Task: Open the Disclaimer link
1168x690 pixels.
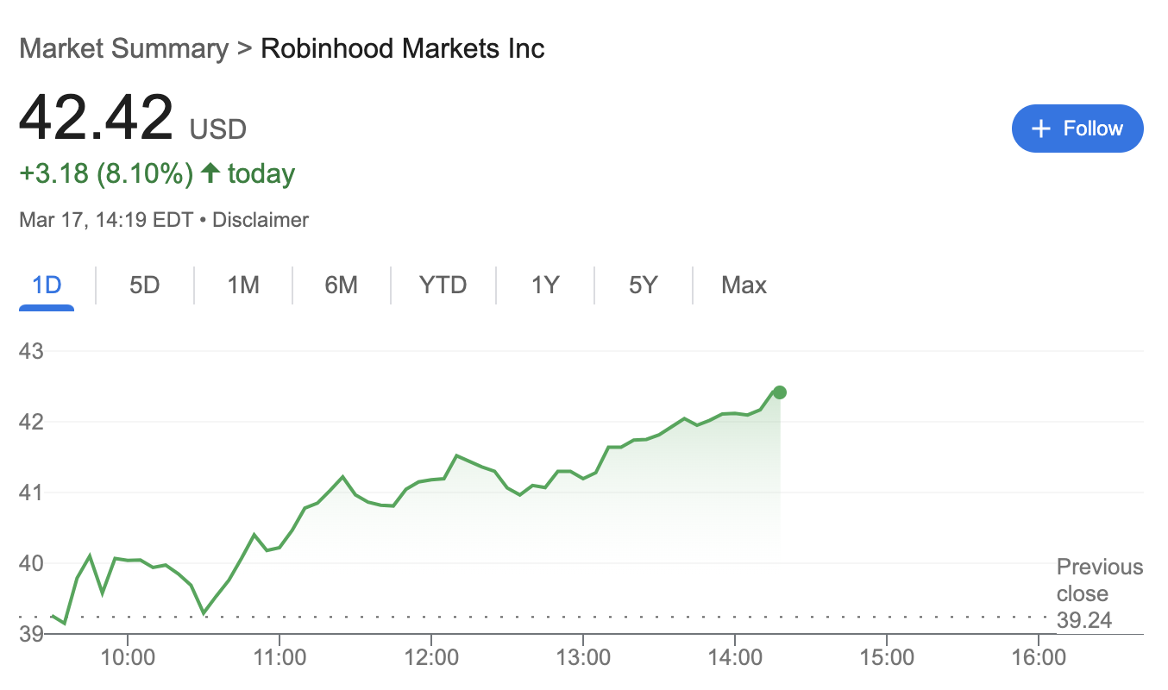Action: click(x=261, y=219)
